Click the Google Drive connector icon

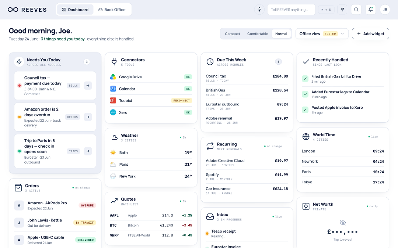[x=113, y=77]
